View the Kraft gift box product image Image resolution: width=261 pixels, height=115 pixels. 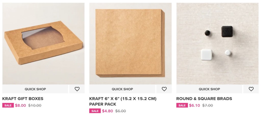click(x=43, y=44)
